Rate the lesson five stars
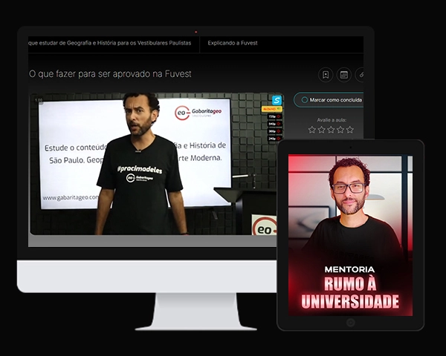This screenshot has width=446, height=356. (350, 130)
